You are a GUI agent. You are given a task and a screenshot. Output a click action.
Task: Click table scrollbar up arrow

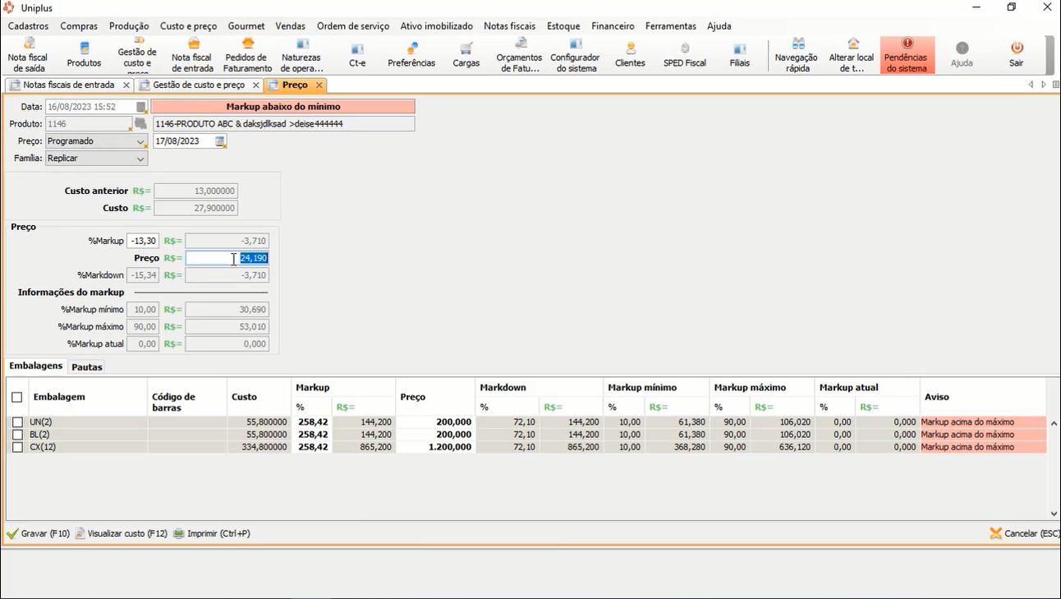(1054, 424)
